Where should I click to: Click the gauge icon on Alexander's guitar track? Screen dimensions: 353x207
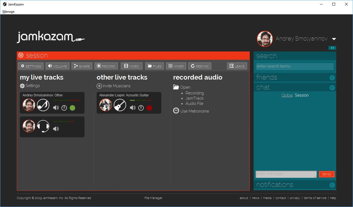(x=141, y=108)
